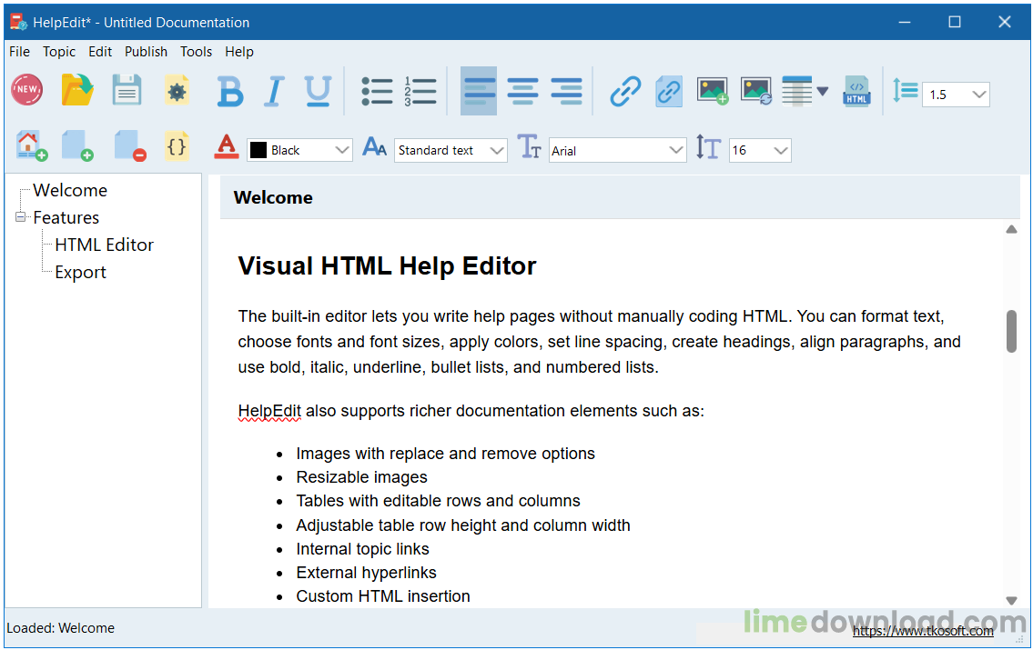Add new topic page plus icon

pyautogui.click(x=77, y=146)
